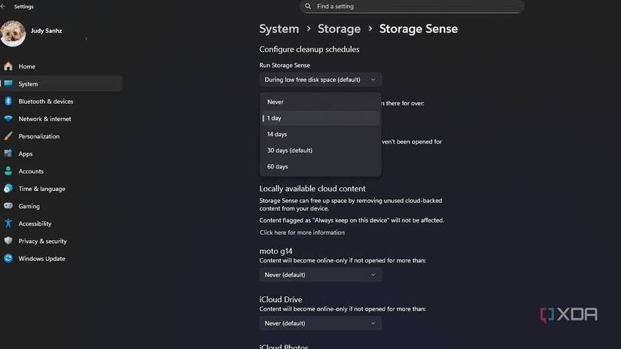Select 30 days (default) option
621x349 pixels.
pyautogui.click(x=290, y=150)
